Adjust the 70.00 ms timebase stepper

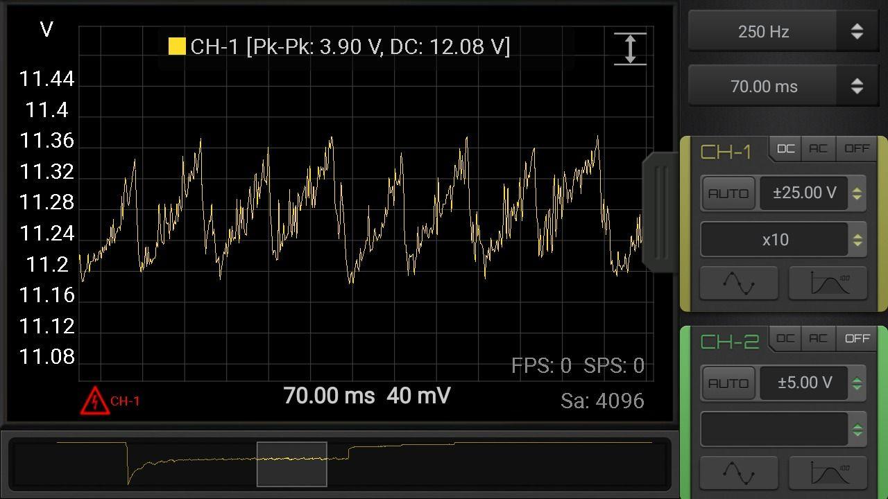click(x=783, y=86)
